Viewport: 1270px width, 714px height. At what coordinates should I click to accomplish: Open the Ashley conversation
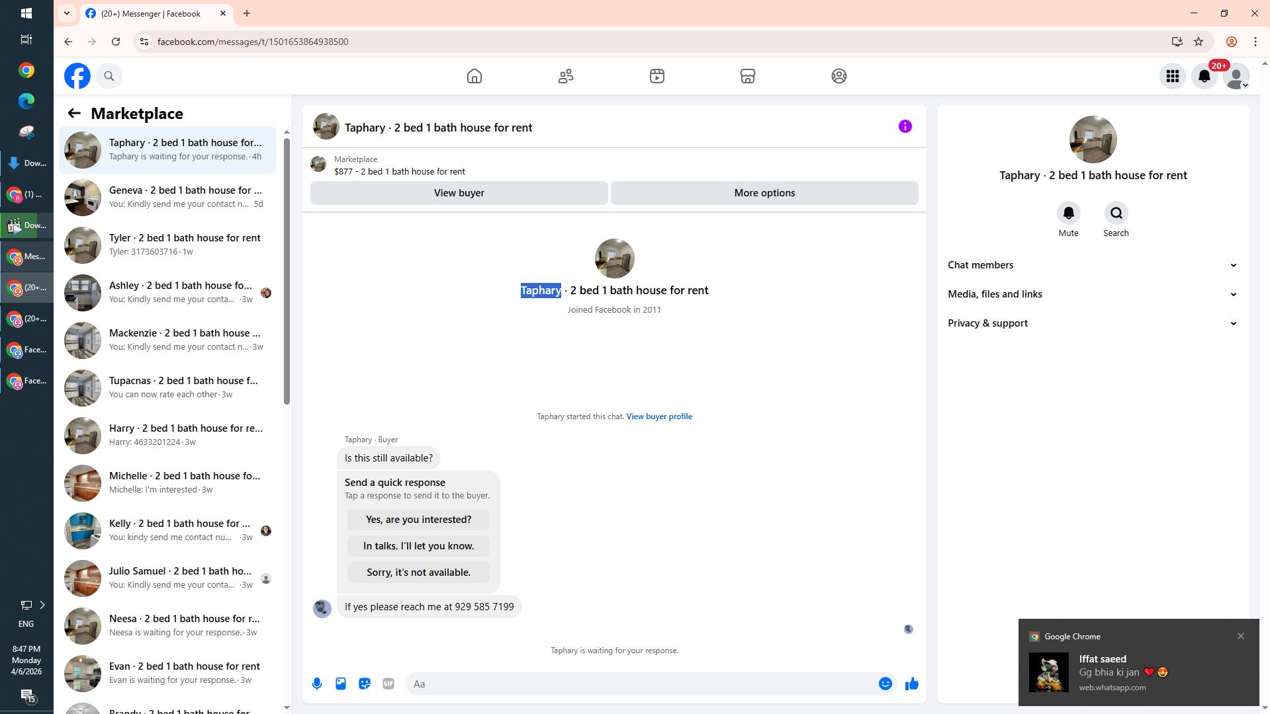coord(168,293)
